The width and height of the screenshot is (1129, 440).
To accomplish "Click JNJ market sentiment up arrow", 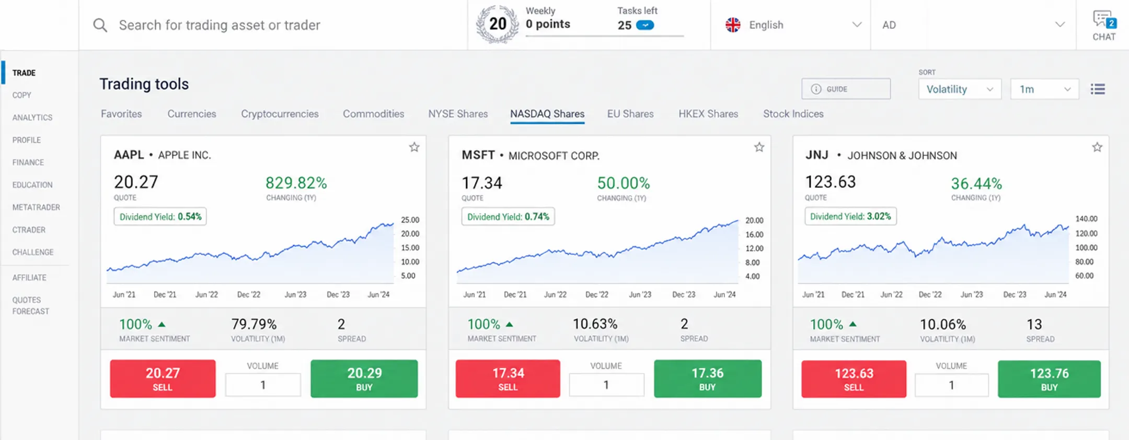I will [x=853, y=324].
